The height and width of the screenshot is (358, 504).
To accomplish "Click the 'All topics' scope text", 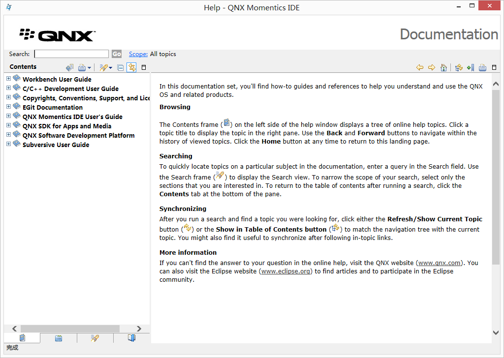I will pos(163,54).
